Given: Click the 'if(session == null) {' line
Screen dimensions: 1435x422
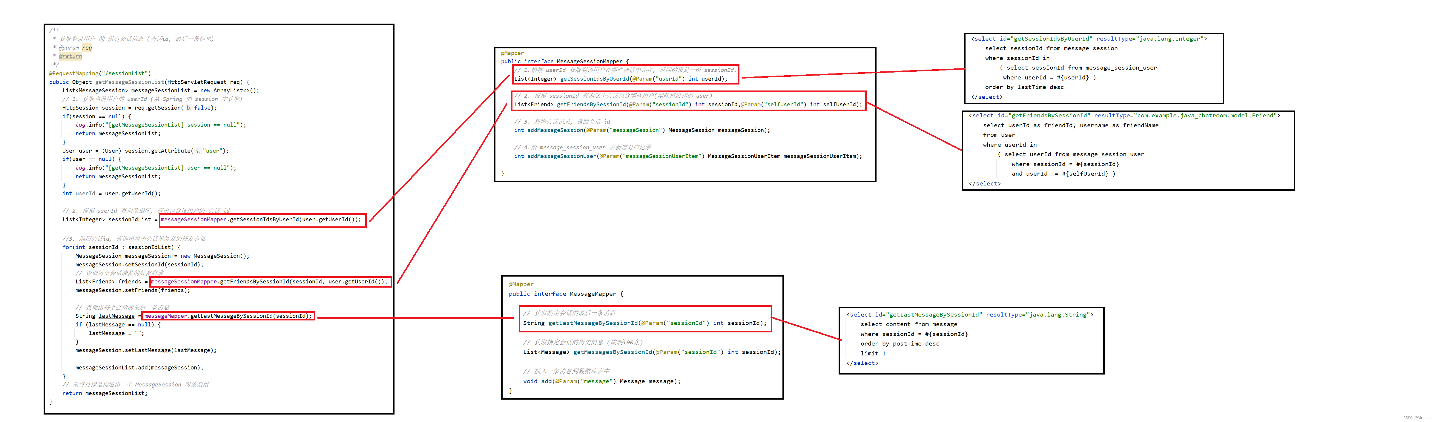Looking at the screenshot, I should [x=96, y=116].
